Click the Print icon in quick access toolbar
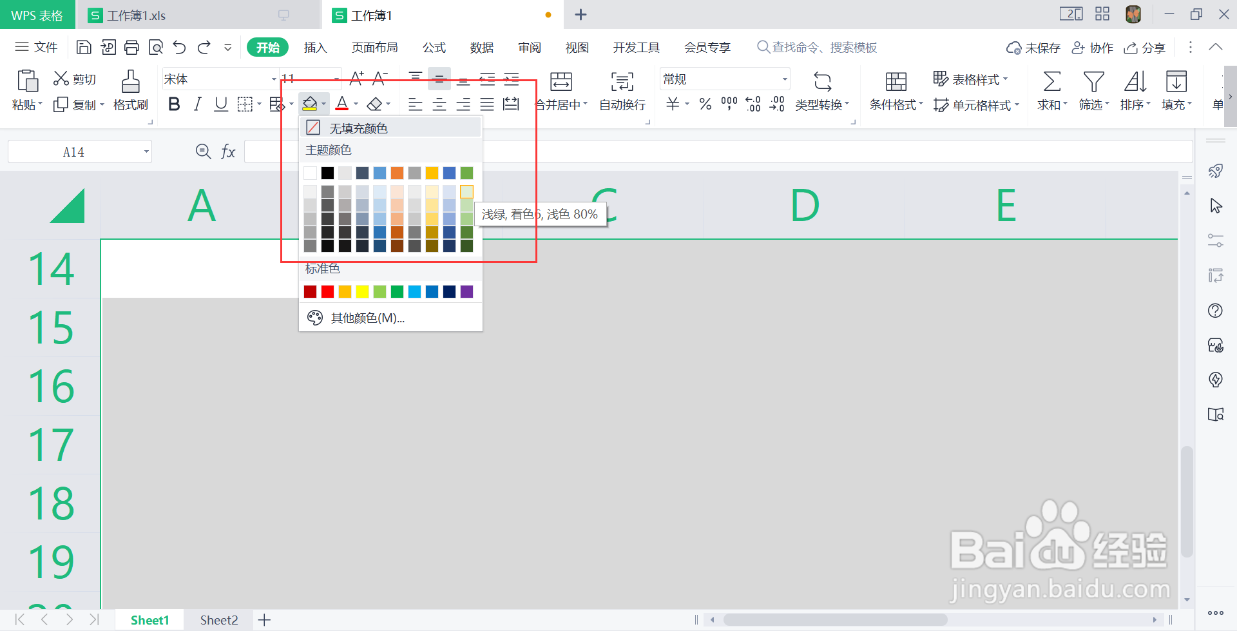1237x631 pixels. tap(131, 47)
